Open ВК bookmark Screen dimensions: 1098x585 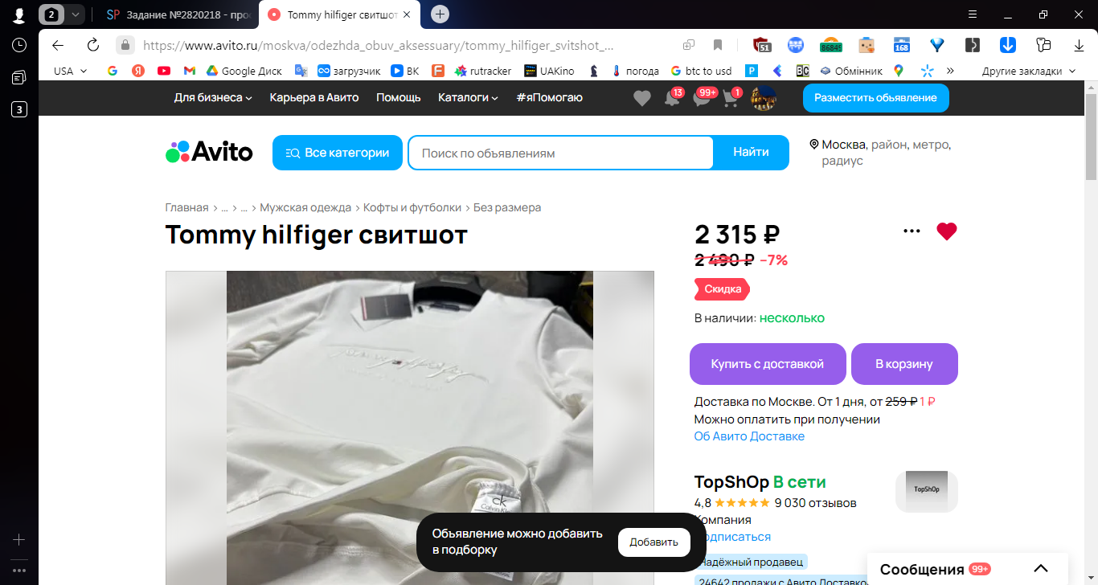click(405, 71)
